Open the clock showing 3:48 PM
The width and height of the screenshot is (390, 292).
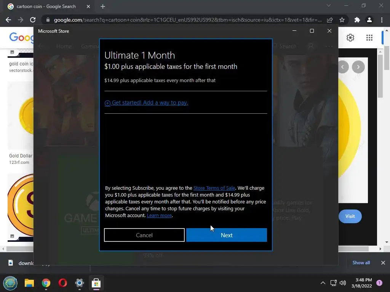coord(362,283)
